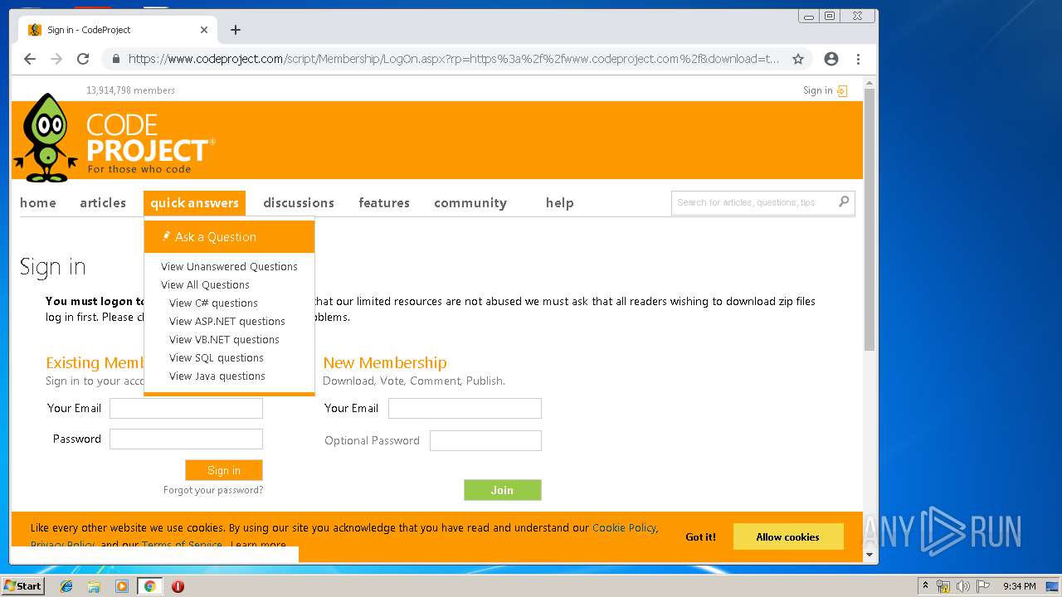Select View VB.NET questions
The height and width of the screenshot is (597, 1062).
(224, 340)
